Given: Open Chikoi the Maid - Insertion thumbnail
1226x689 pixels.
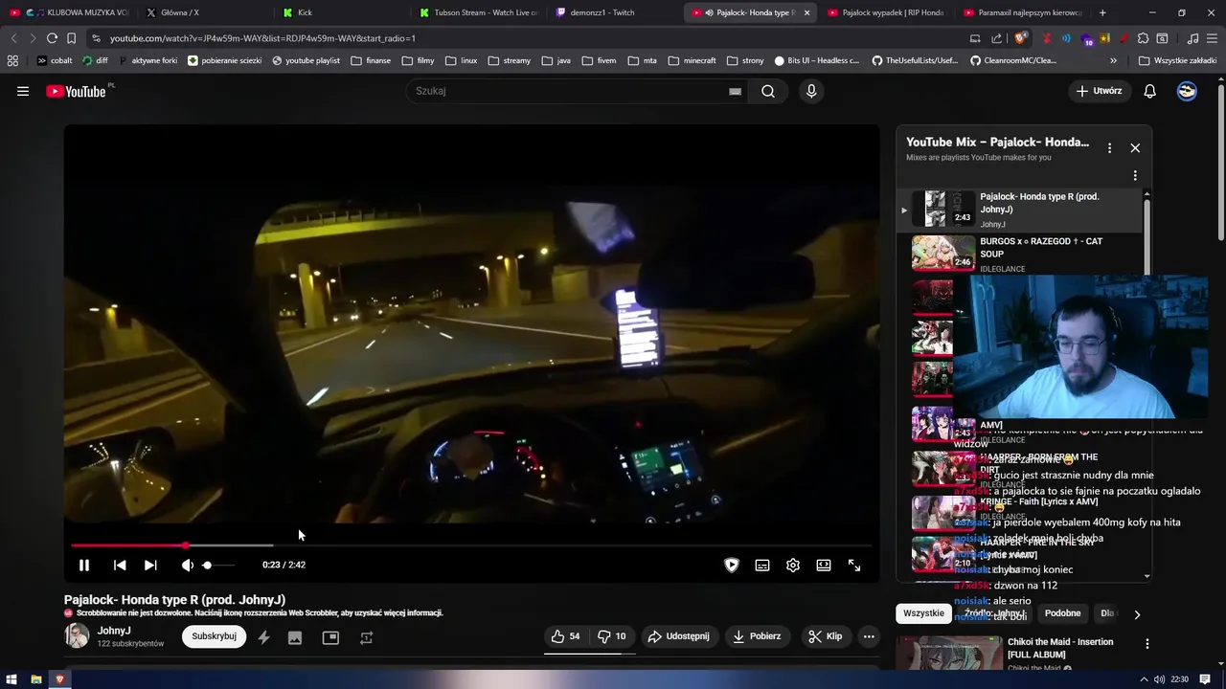Looking at the screenshot, I should 949,654.
